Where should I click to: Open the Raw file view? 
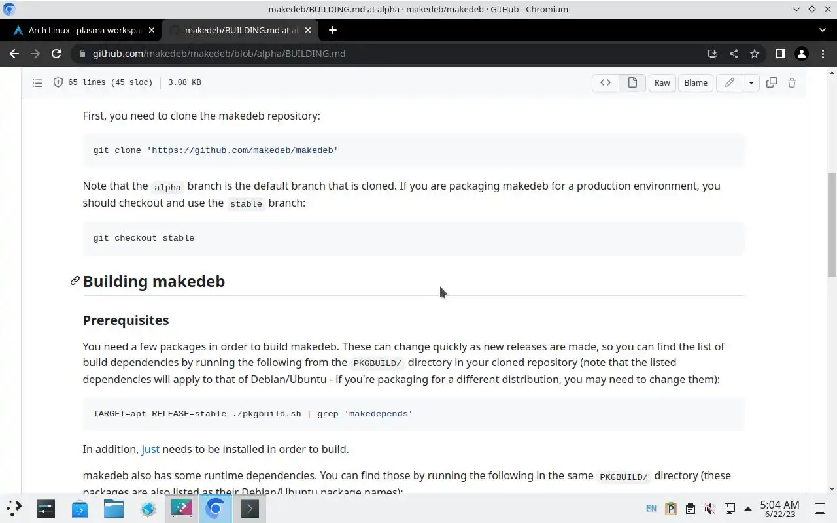pos(662,82)
